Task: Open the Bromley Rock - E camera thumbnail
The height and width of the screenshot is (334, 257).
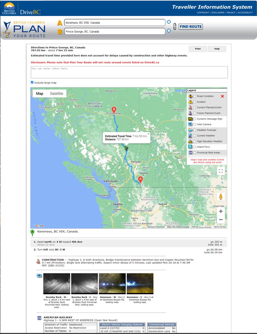Action: coord(84,284)
